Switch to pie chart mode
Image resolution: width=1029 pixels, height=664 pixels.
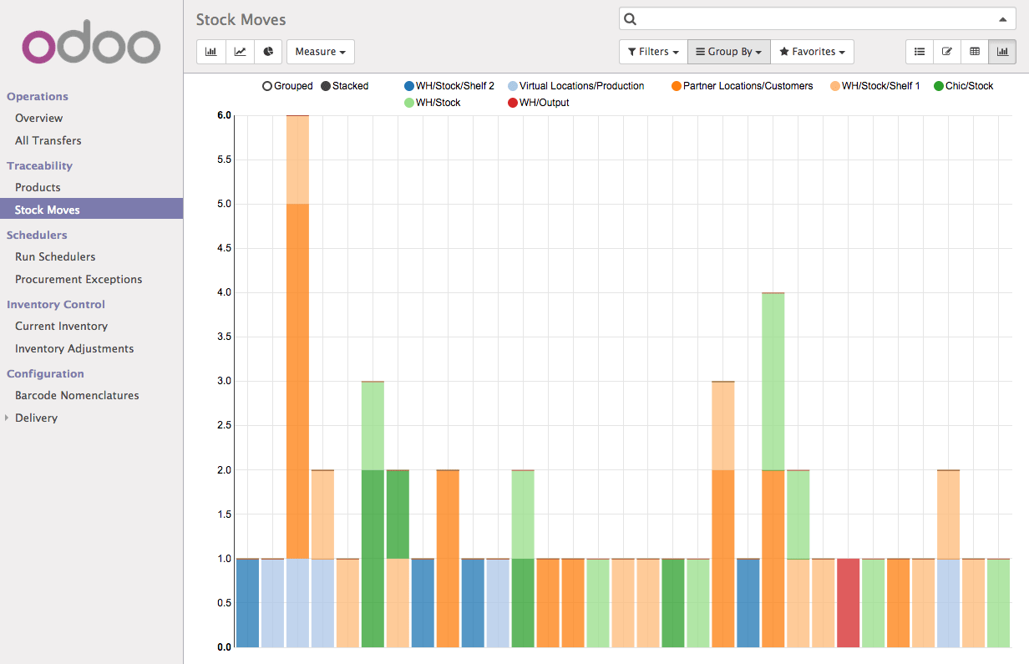point(268,52)
